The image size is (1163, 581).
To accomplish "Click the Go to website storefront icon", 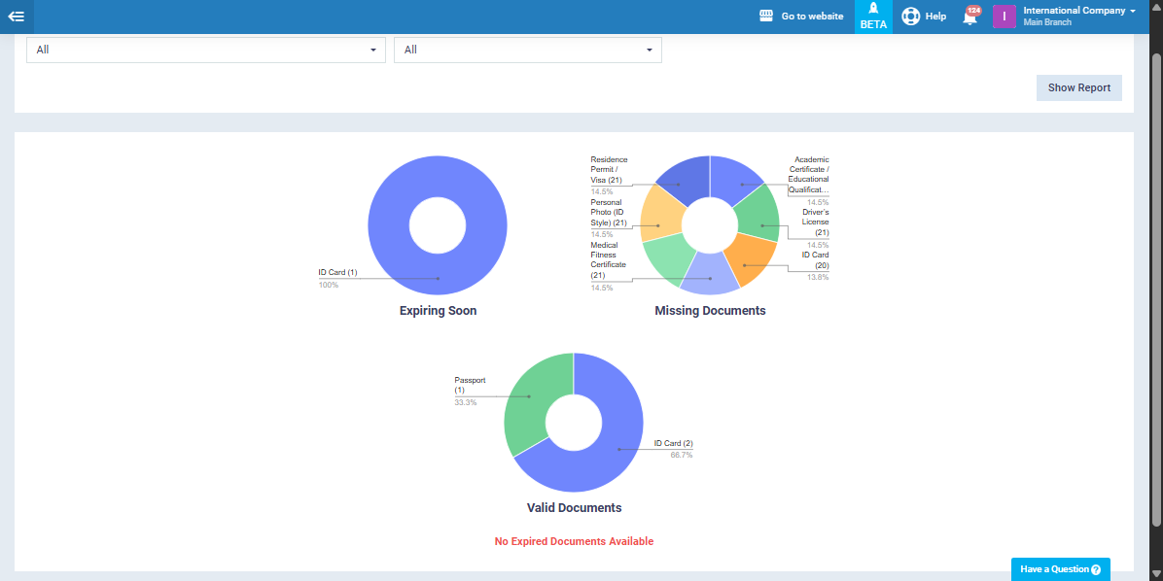I will (766, 17).
